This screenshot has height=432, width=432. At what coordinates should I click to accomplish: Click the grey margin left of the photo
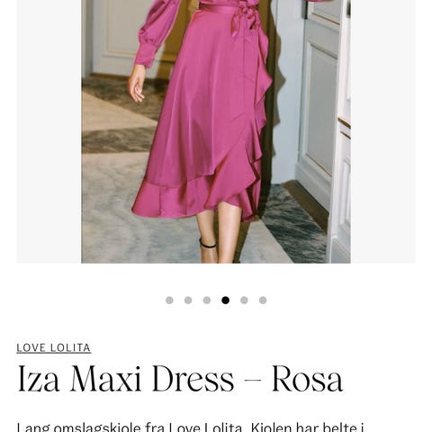coord(49,131)
